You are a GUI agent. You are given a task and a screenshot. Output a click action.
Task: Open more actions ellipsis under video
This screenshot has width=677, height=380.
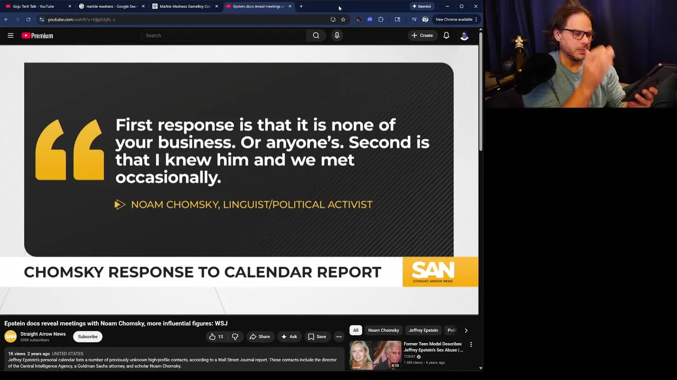(339, 337)
